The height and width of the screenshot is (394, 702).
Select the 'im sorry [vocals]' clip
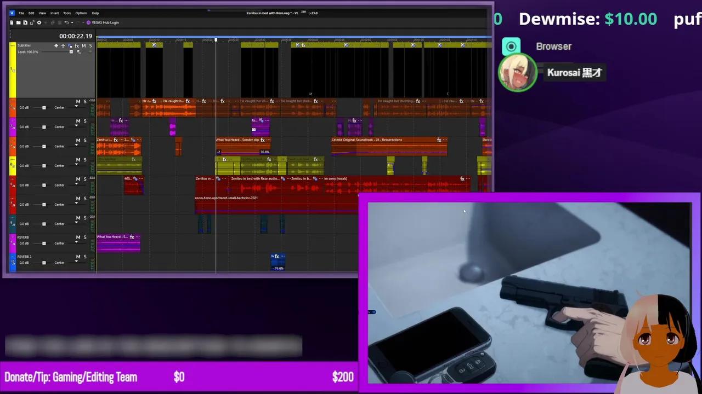coord(397,186)
